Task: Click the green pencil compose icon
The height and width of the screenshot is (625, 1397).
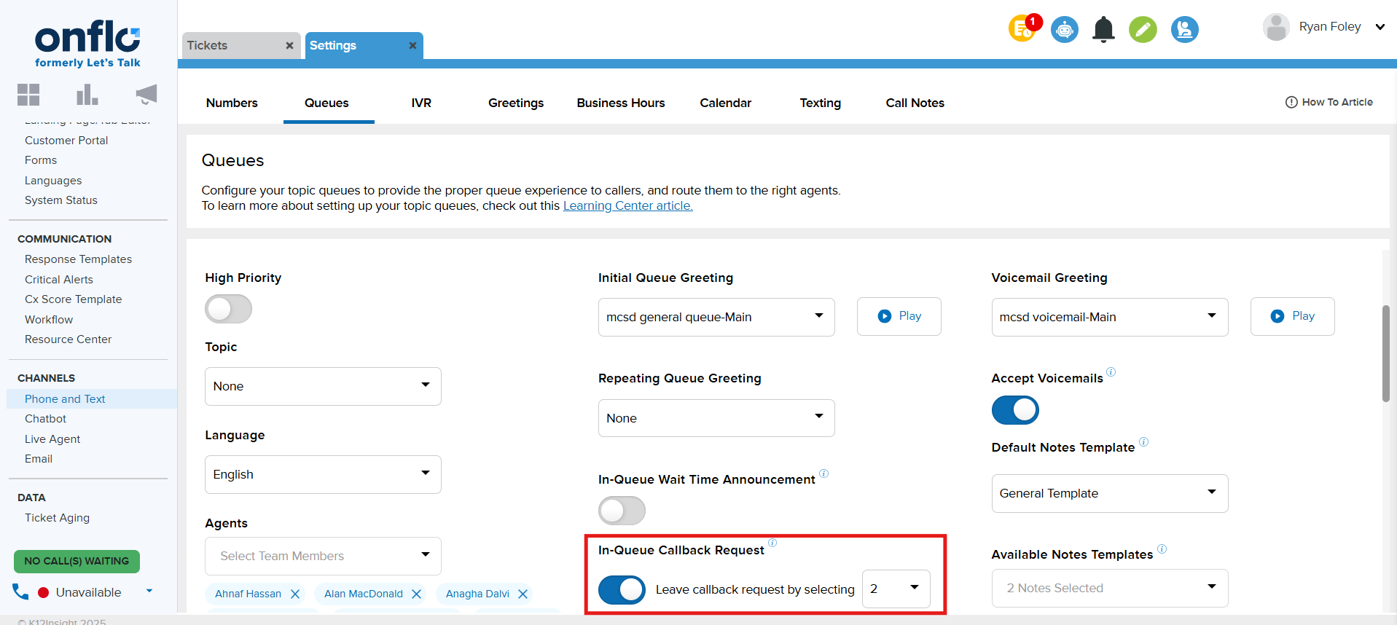Action: 1143,30
